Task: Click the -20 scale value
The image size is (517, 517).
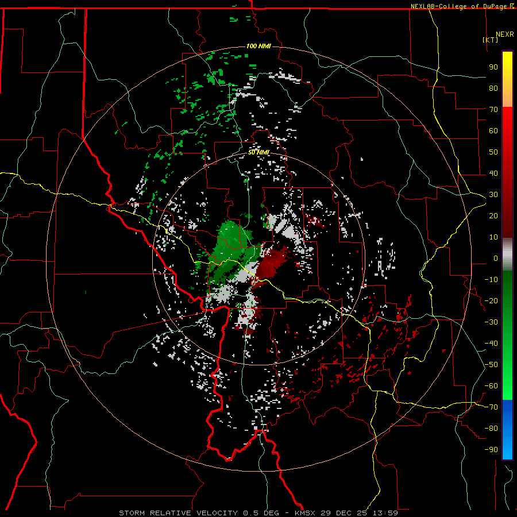Action: 491,300
